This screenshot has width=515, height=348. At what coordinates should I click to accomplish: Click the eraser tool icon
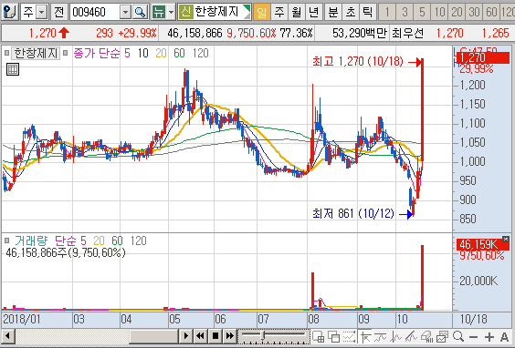[x=426, y=336]
